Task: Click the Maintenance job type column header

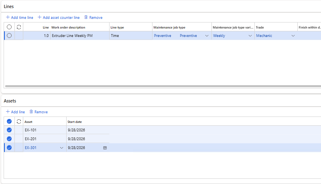Action: point(182,27)
